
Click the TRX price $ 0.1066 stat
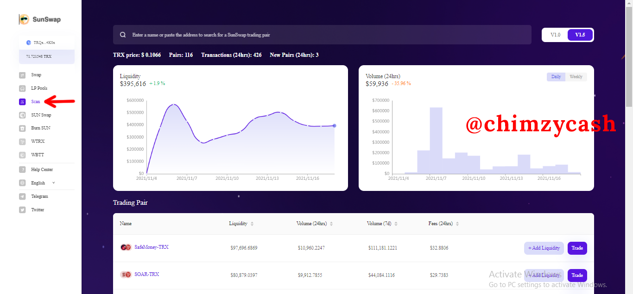pos(137,55)
